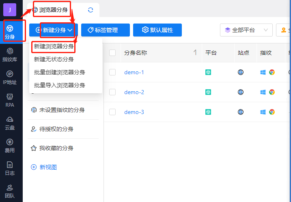Click the refresh icon on 浏览器分身 tab
The width and height of the screenshot is (291, 202).
(x=91, y=10)
